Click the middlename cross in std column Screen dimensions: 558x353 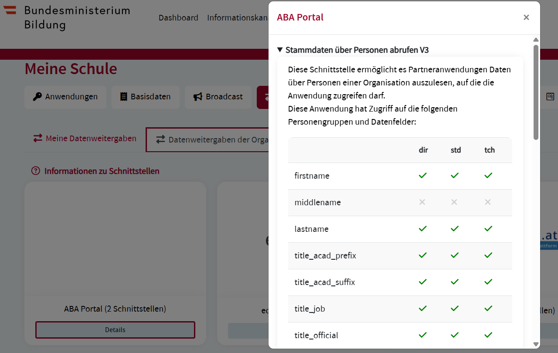(x=454, y=202)
